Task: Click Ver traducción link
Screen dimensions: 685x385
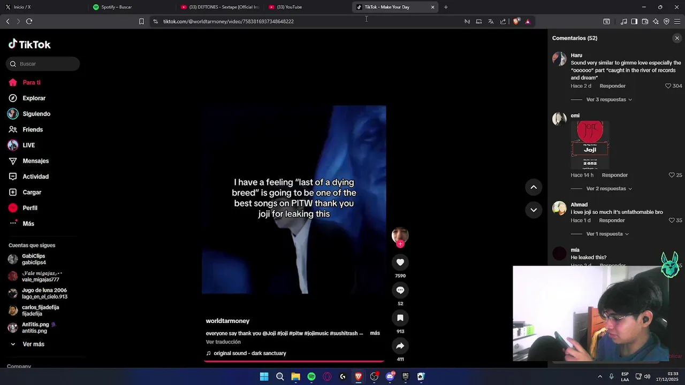Action: click(223, 342)
